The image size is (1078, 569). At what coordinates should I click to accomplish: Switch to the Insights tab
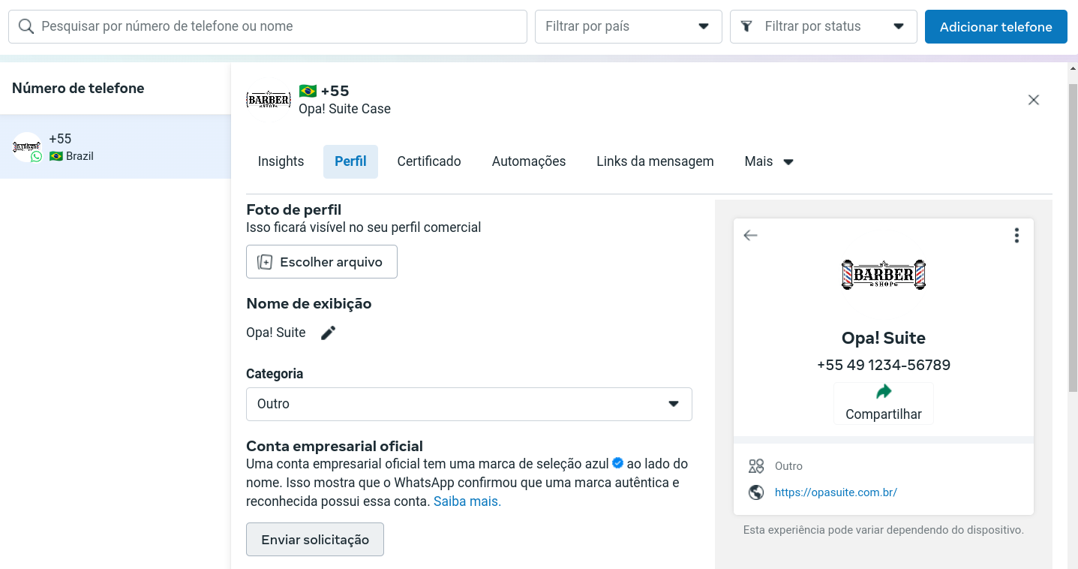pyautogui.click(x=281, y=161)
